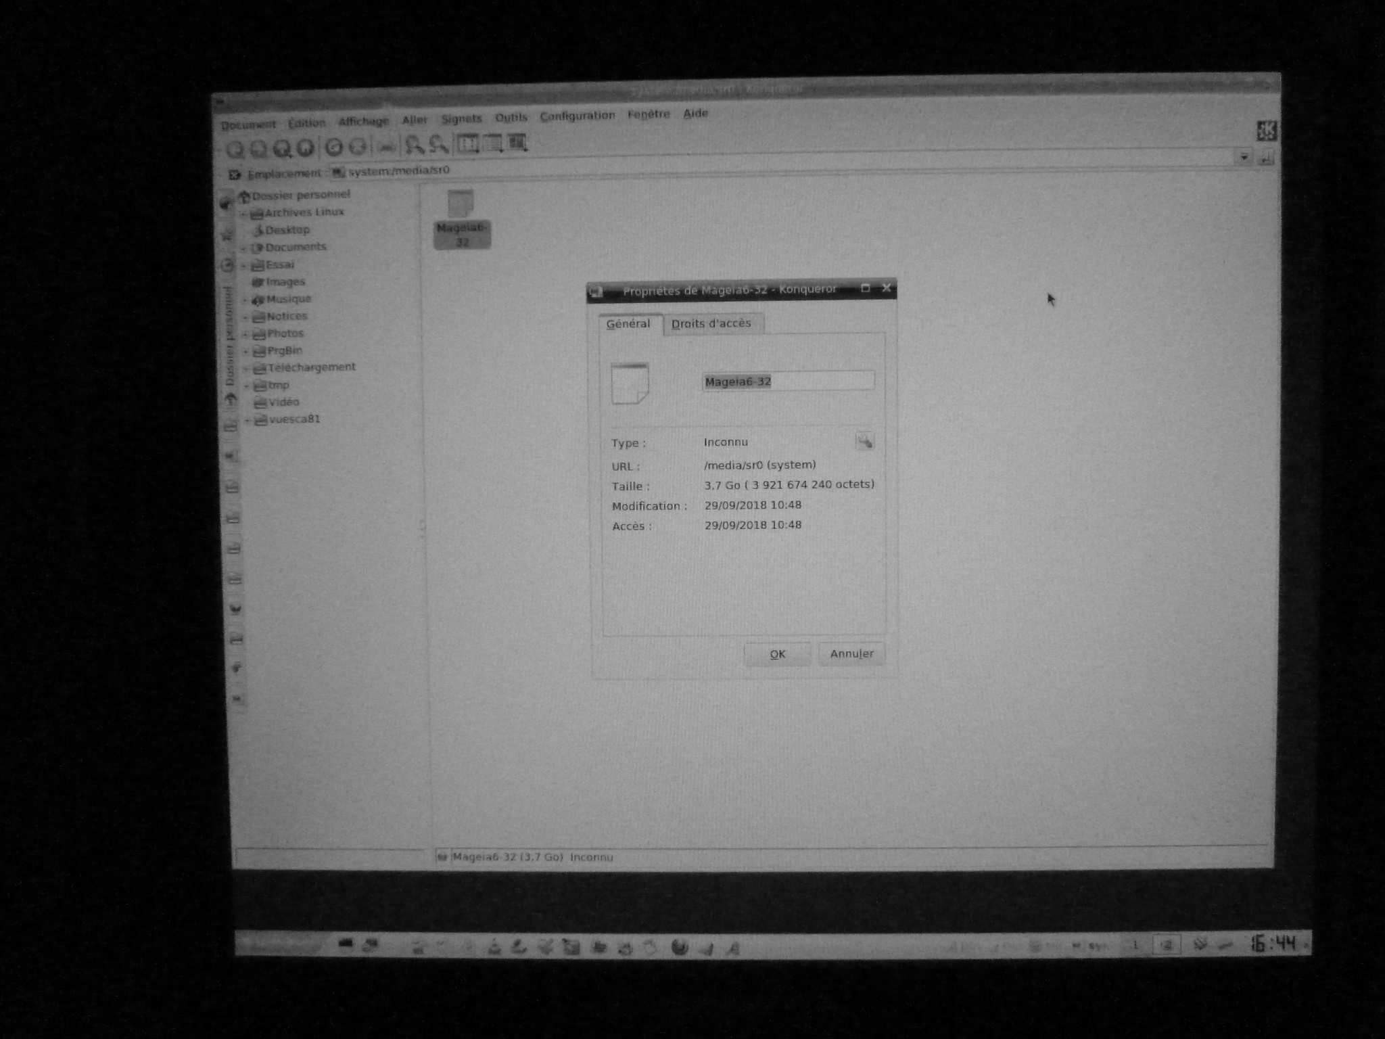The height and width of the screenshot is (1039, 1385).
Task: Open the Document menu
Action: point(248,125)
